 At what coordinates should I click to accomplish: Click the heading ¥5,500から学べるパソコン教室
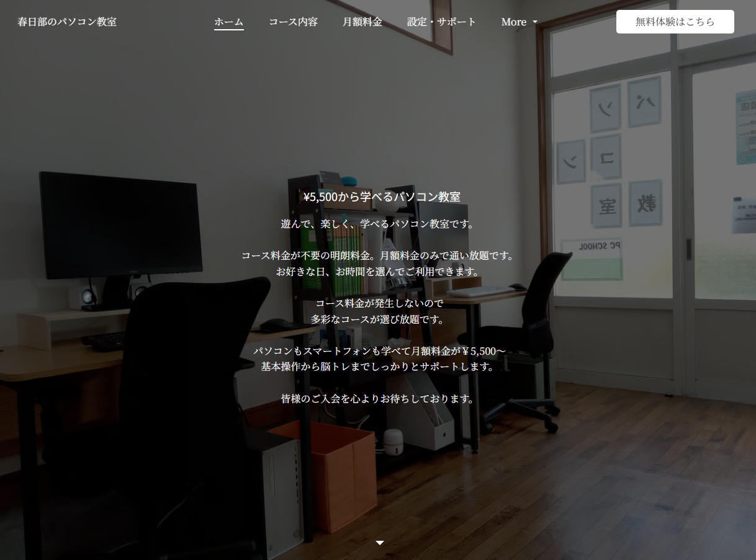click(382, 197)
